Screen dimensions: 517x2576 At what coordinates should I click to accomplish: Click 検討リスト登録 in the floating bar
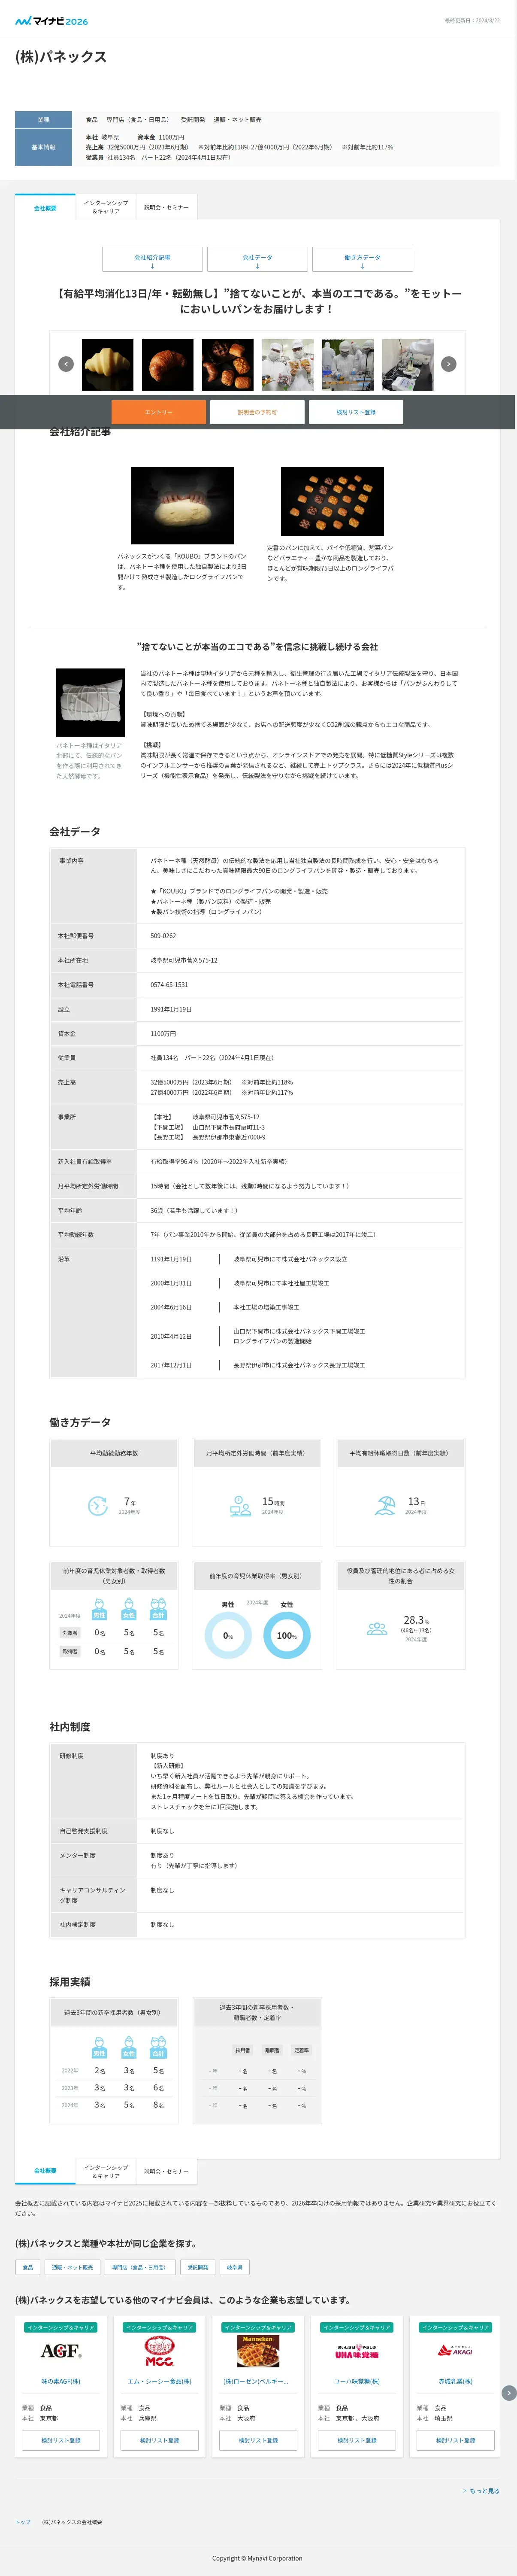[356, 412]
